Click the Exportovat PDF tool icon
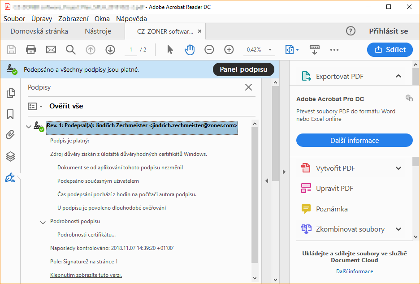The width and height of the screenshot is (420, 284). [306, 76]
